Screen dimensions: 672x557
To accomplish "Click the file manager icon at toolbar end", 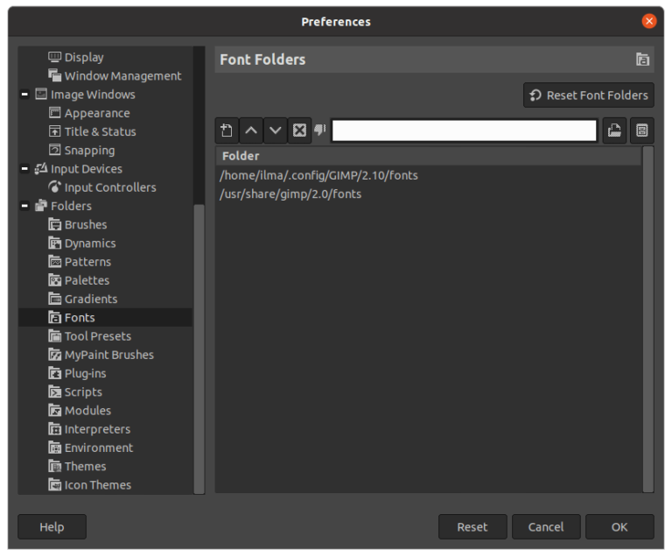I will click(x=642, y=130).
